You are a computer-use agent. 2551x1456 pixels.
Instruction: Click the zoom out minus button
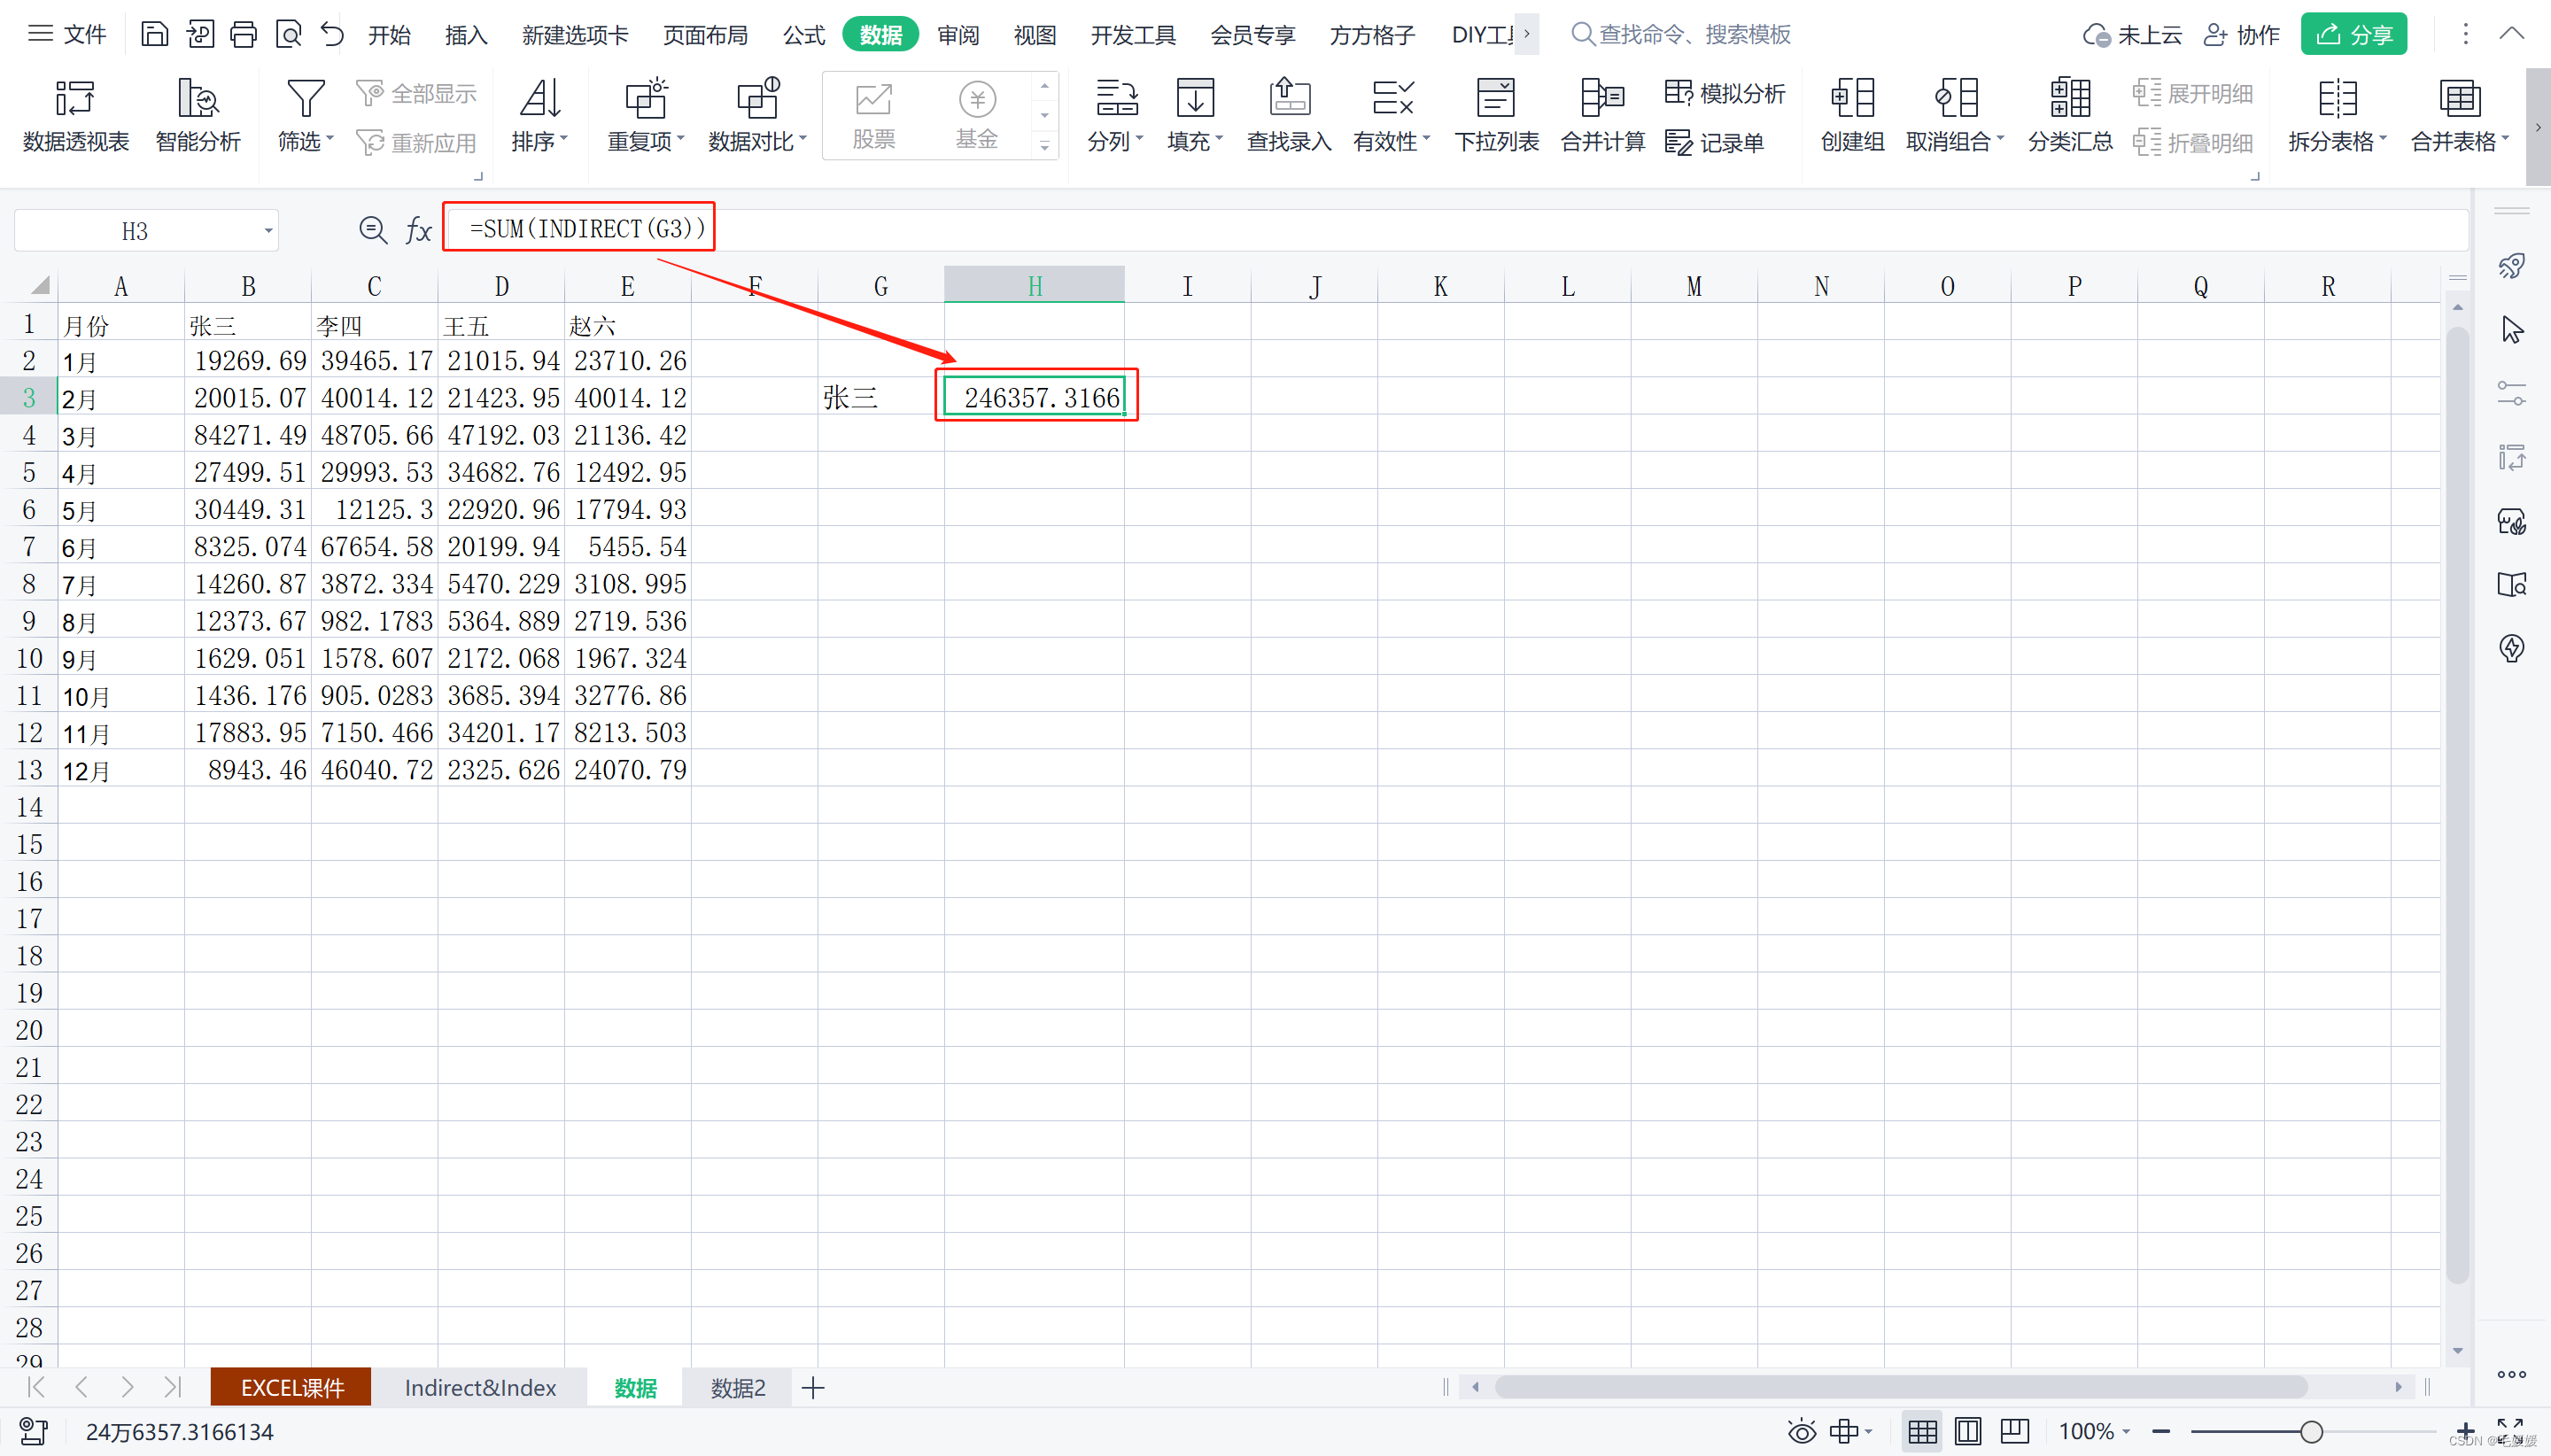click(x=2161, y=1431)
